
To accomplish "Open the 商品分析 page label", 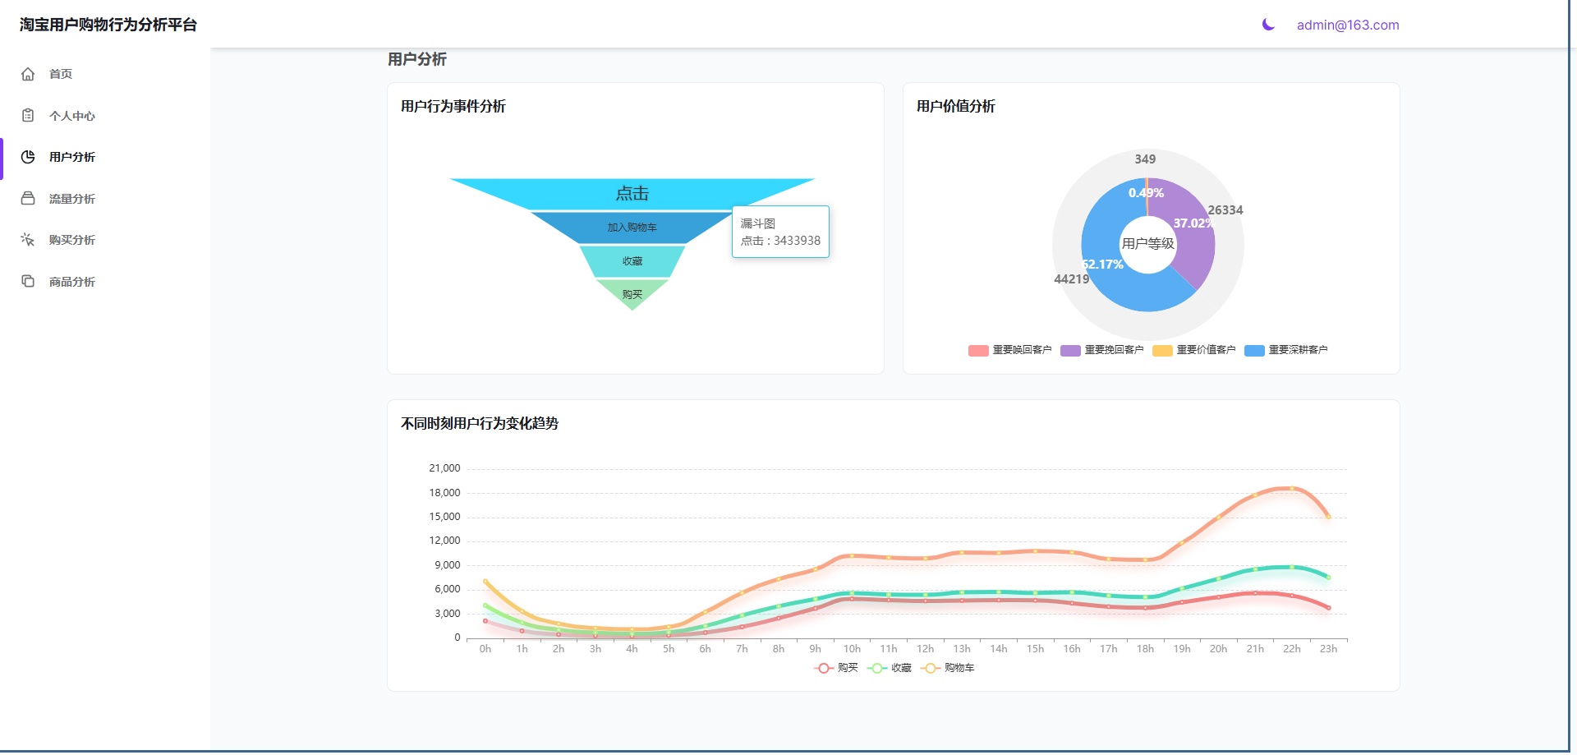I will [72, 282].
